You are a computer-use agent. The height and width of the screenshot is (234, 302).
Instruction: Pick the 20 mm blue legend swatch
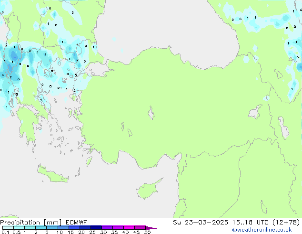[85, 228]
